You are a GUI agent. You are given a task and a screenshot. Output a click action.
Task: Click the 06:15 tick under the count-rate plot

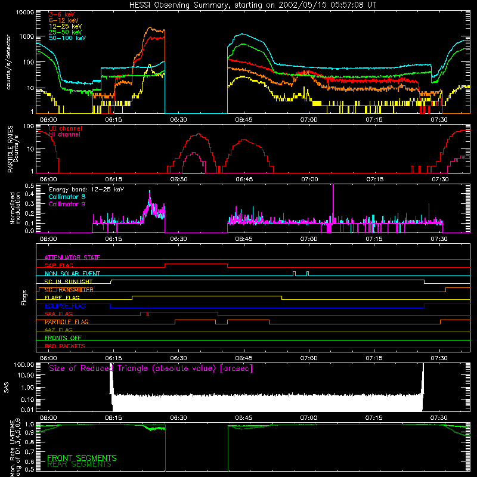click(113, 120)
